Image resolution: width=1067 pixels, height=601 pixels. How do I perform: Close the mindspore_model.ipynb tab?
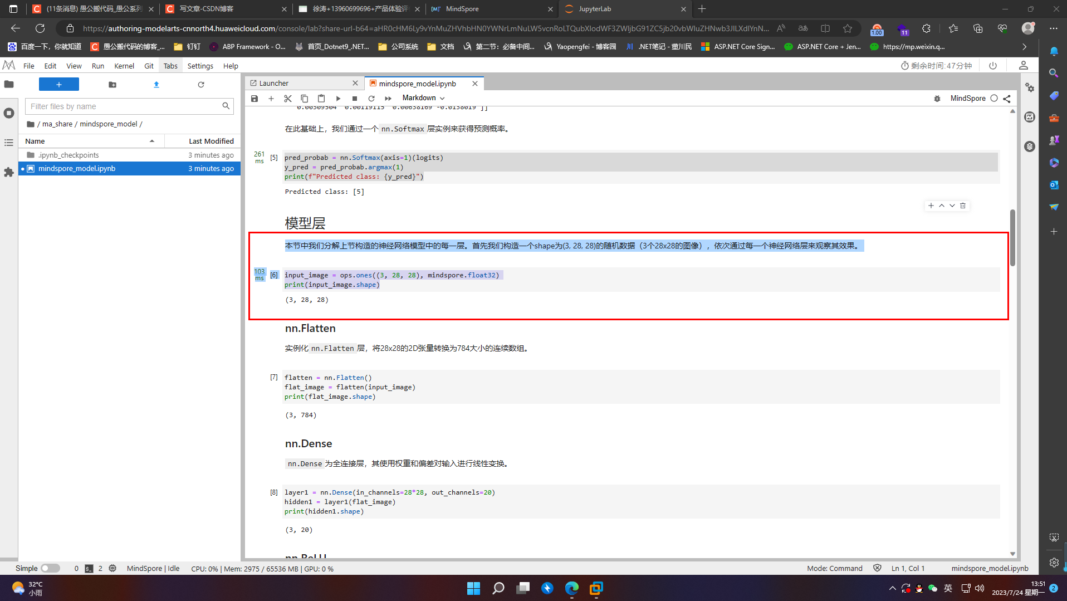(x=474, y=84)
